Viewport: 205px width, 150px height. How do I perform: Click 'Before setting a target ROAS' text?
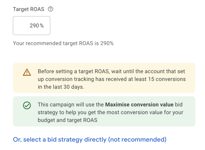[x=74, y=72]
